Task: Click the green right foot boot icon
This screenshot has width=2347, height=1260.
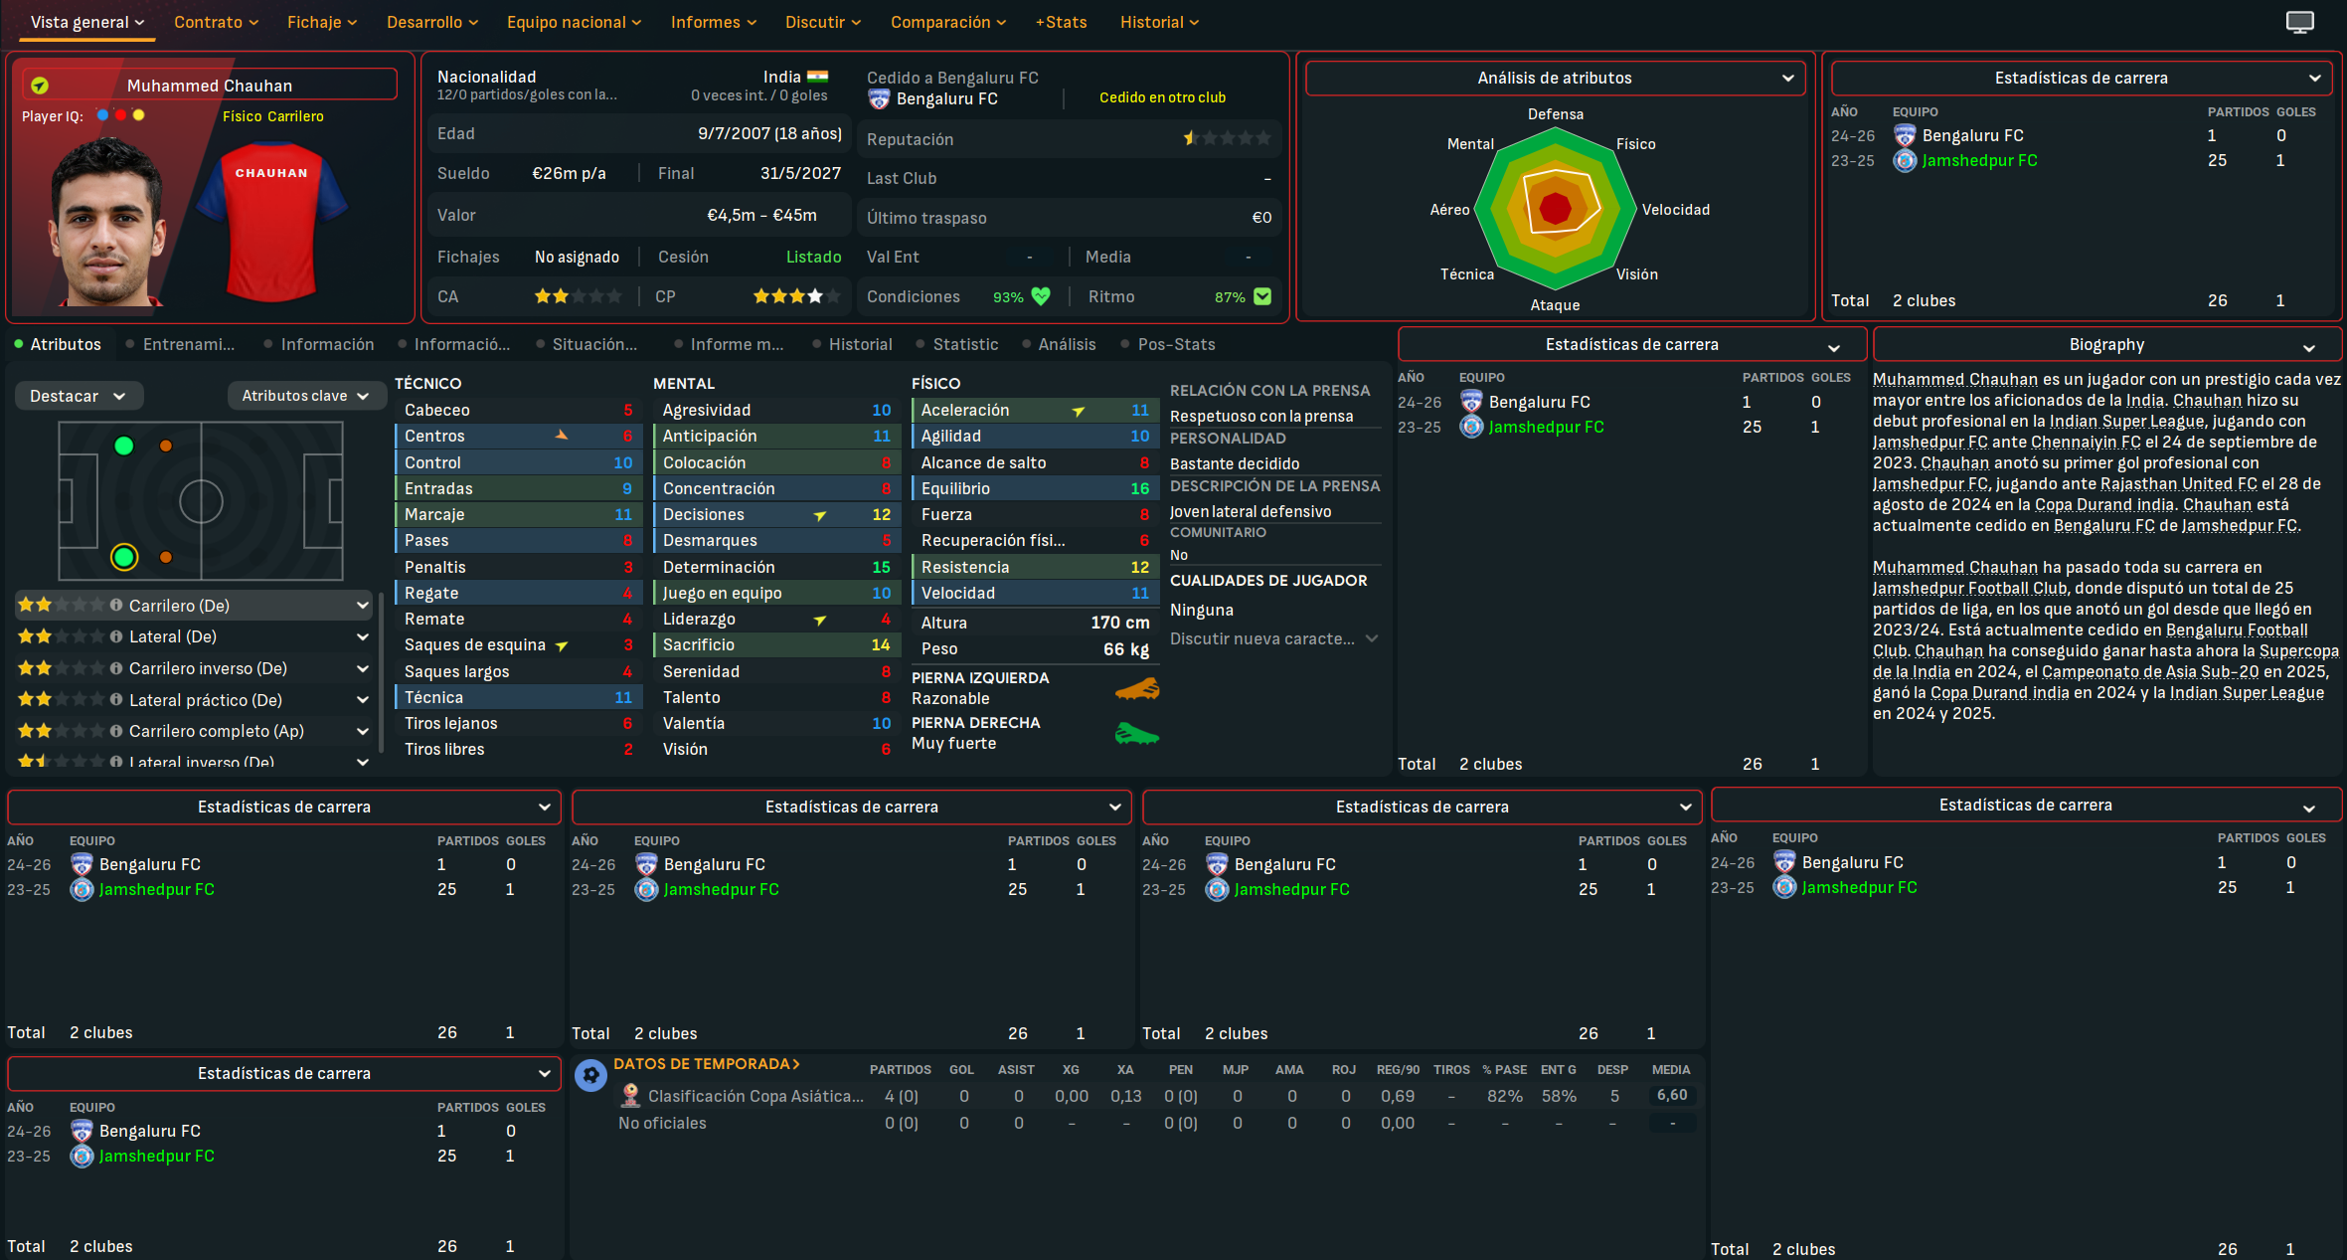Action: pyautogui.click(x=1137, y=734)
